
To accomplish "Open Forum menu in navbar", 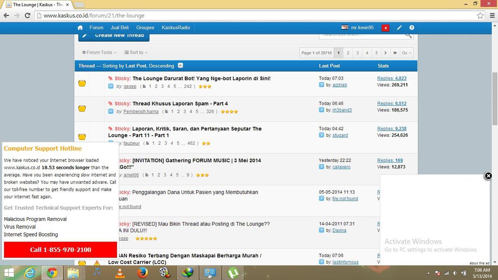I will (96, 28).
